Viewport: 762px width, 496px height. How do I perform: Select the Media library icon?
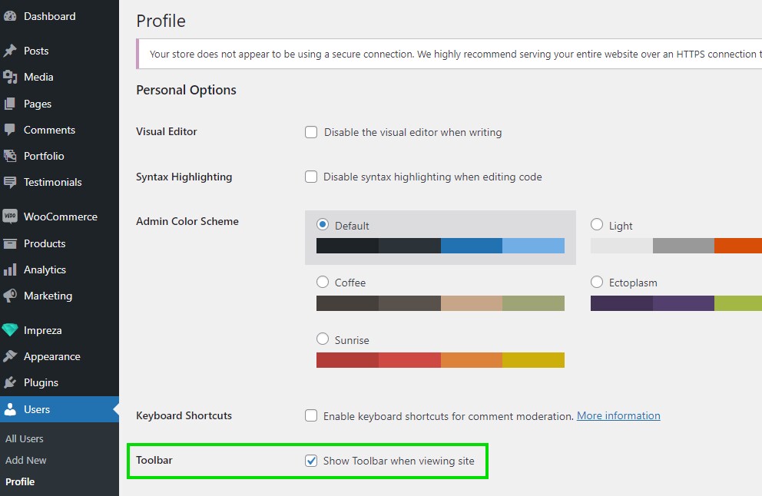click(11, 77)
